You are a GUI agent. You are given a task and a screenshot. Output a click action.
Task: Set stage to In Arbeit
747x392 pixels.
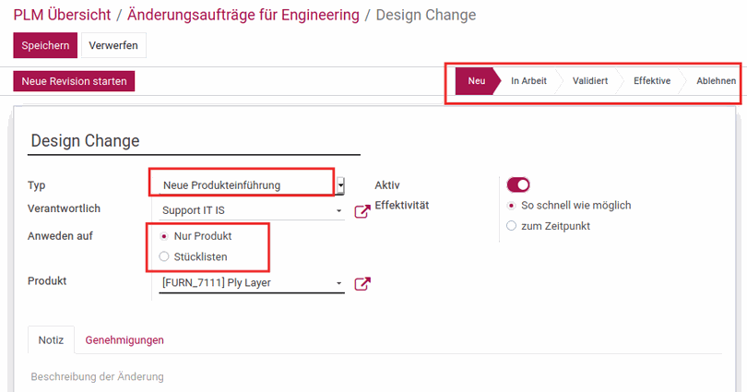pyautogui.click(x=528, y=81)
